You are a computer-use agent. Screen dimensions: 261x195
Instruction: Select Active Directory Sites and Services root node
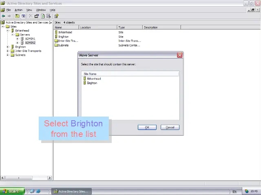pos(29,22)
